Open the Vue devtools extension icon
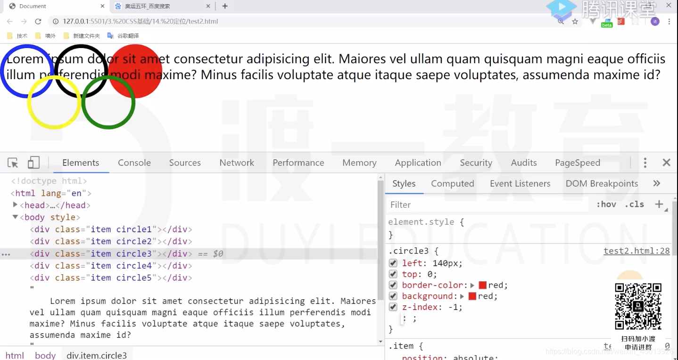This screenshot has height=360, width=678. (593, 21)
